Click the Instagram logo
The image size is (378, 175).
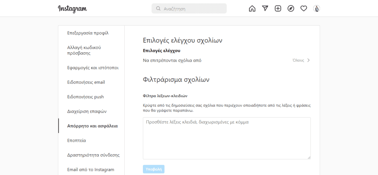[x=72, y=9]
